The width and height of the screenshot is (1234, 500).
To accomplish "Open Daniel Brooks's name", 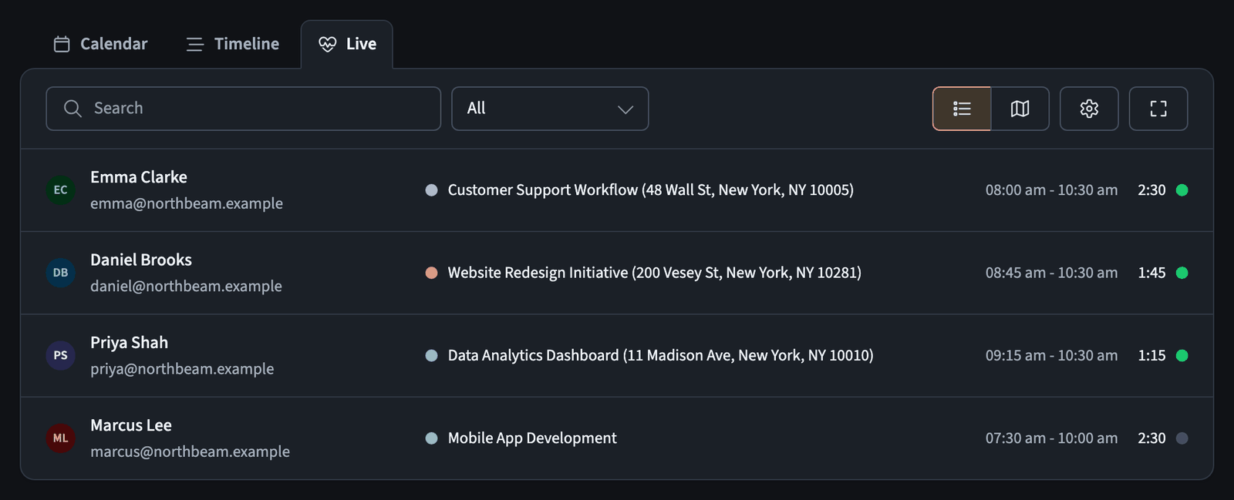I will pos(141,260).
